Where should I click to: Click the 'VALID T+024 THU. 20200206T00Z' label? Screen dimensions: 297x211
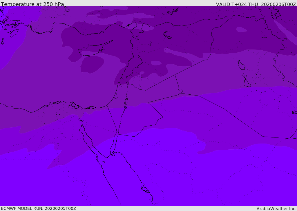tap(256, 4)
